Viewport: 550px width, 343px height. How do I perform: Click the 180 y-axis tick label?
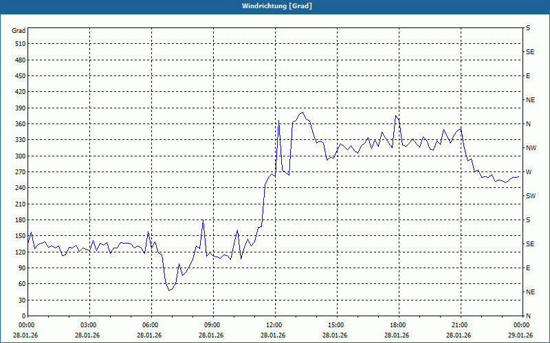(21, 220)
